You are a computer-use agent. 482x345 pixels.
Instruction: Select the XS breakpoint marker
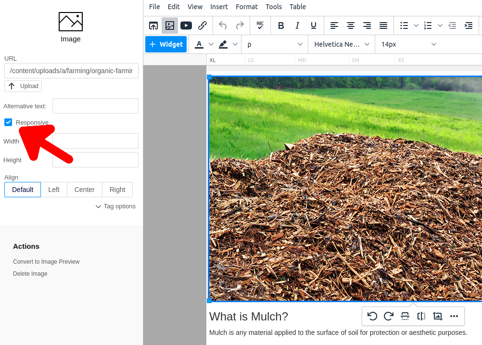(401, 60)
